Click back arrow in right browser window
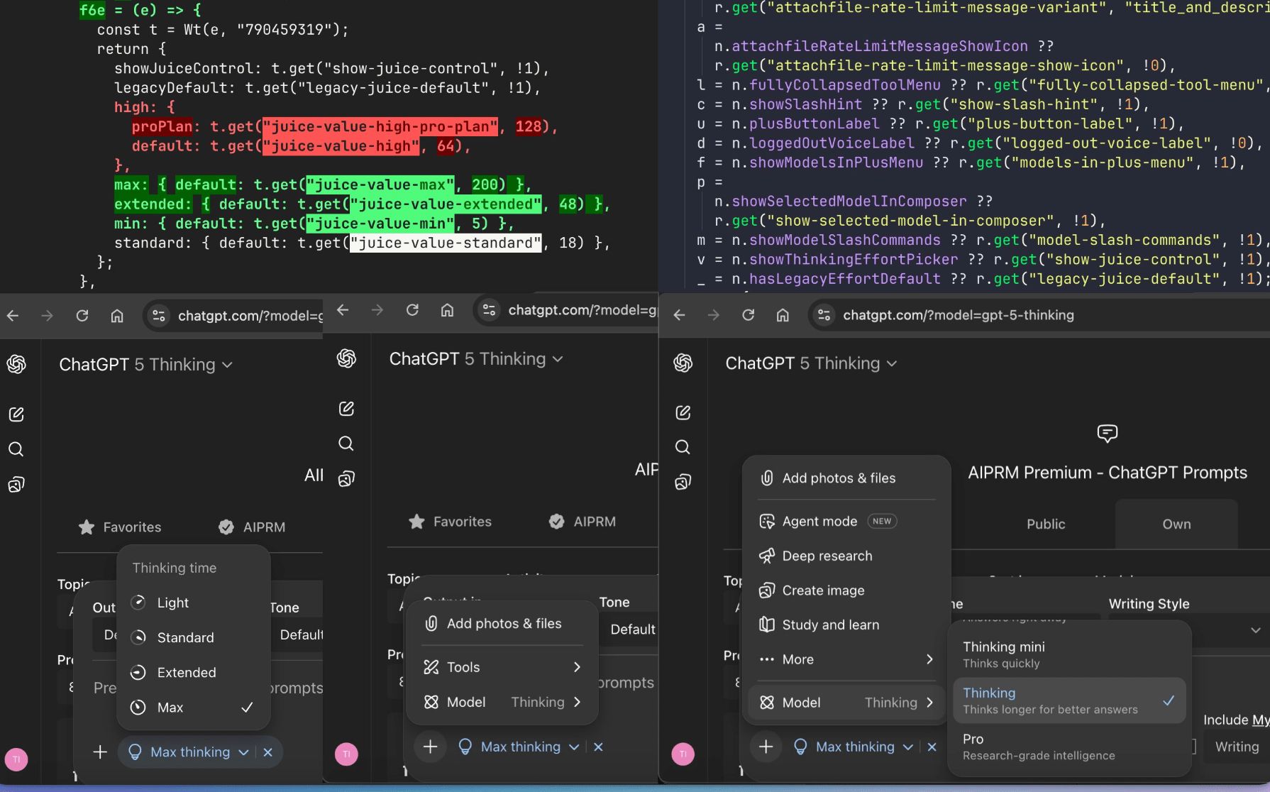 679,315
